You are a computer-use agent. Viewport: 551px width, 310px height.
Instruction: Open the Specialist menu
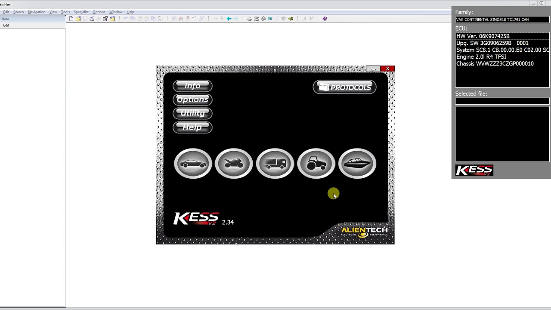click(81, 12)
